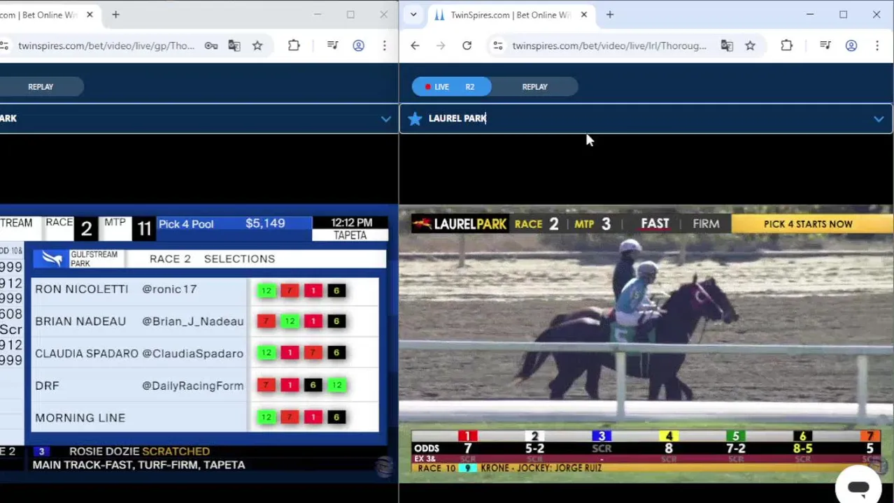Click Ron Nicoletti @ronic17 row

(x=206, y=289)
